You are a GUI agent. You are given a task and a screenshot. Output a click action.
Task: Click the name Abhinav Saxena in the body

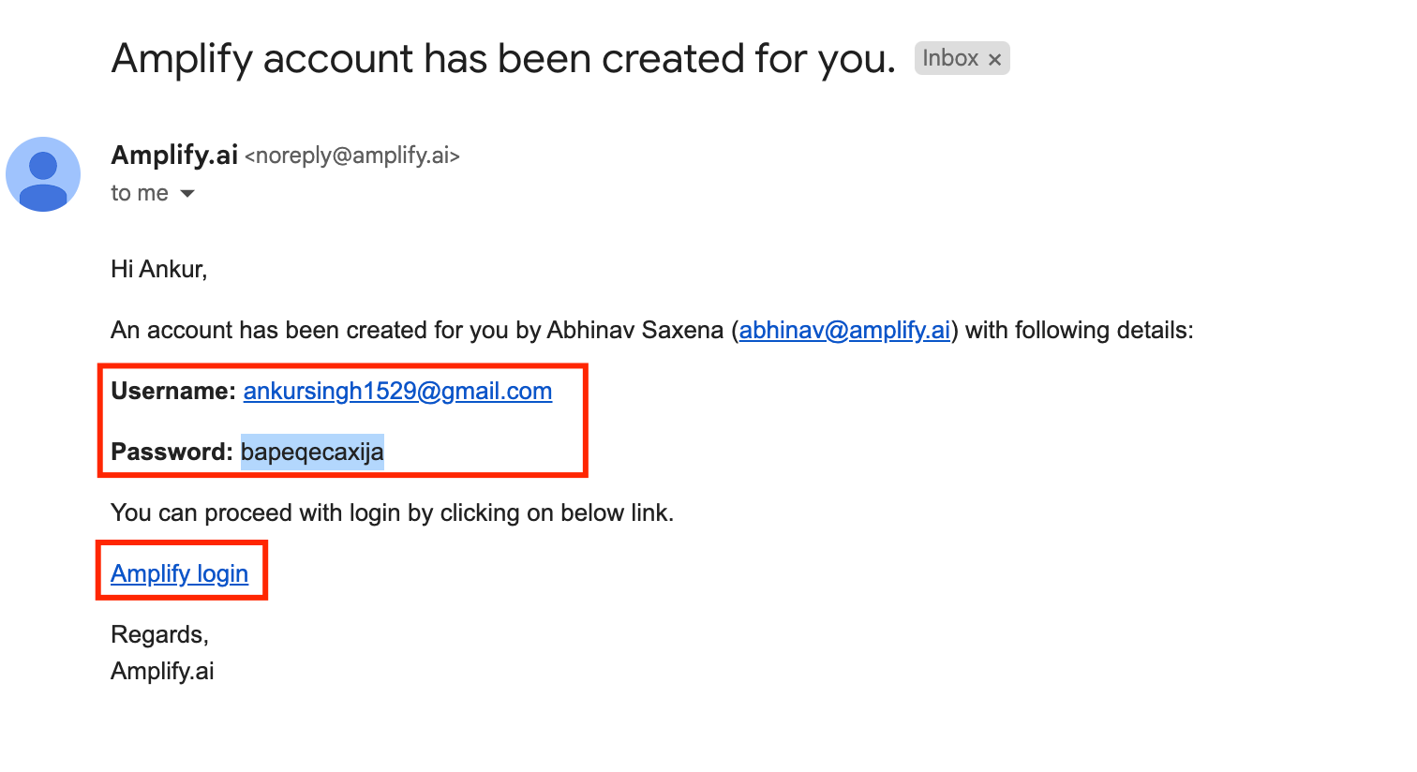635,331
